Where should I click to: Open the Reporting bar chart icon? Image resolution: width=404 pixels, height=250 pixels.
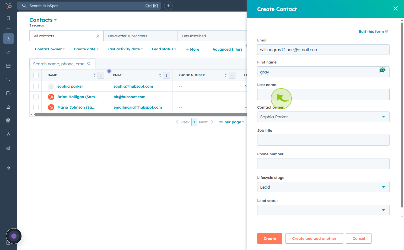click(8, 148)
